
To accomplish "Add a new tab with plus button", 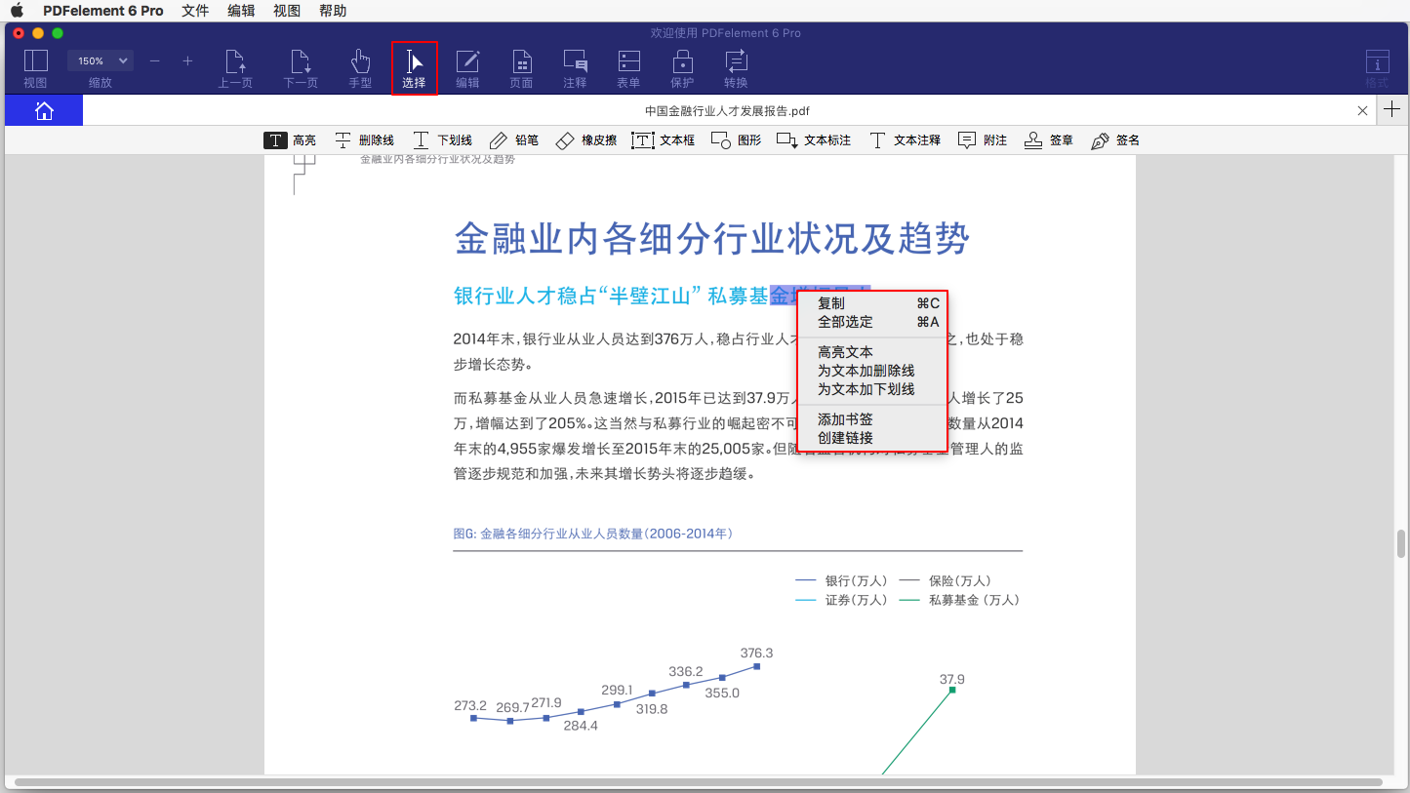I will click(1392, 110).
